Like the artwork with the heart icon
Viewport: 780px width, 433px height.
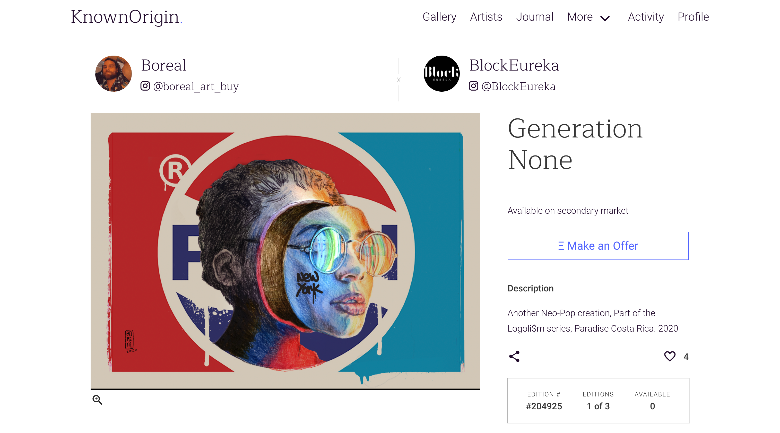[x=670, y=356]
